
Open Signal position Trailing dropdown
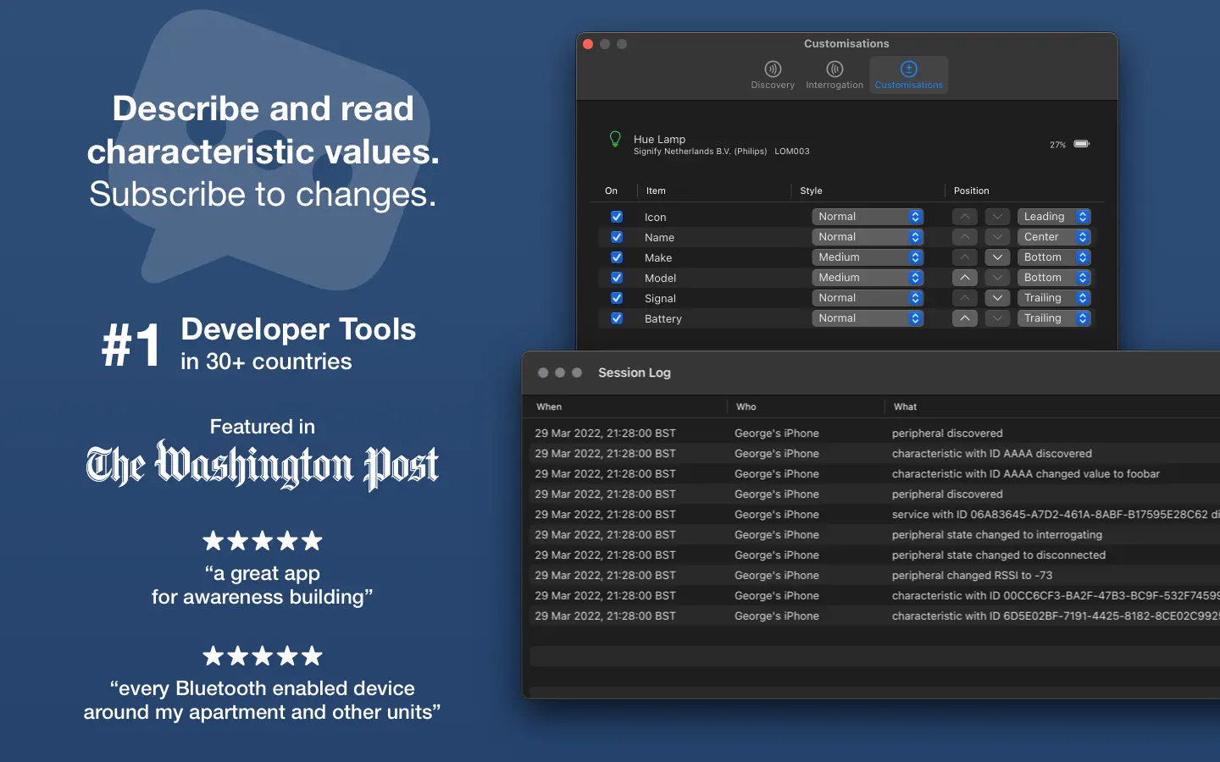point(1054,298)
